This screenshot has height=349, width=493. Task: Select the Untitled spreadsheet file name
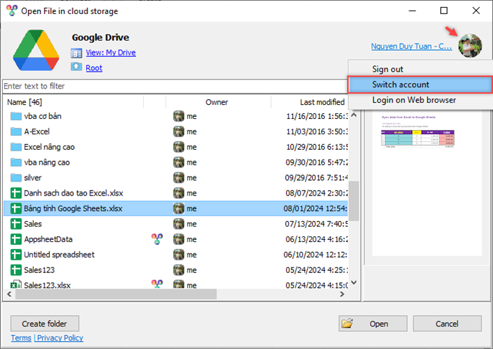59,255
